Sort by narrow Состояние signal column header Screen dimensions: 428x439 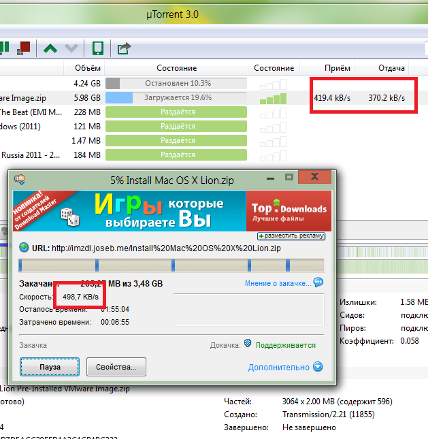(274, 68)
